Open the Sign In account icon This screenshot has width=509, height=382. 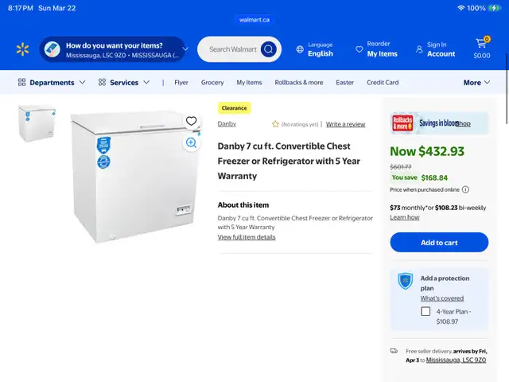click(x=419, y=49)
